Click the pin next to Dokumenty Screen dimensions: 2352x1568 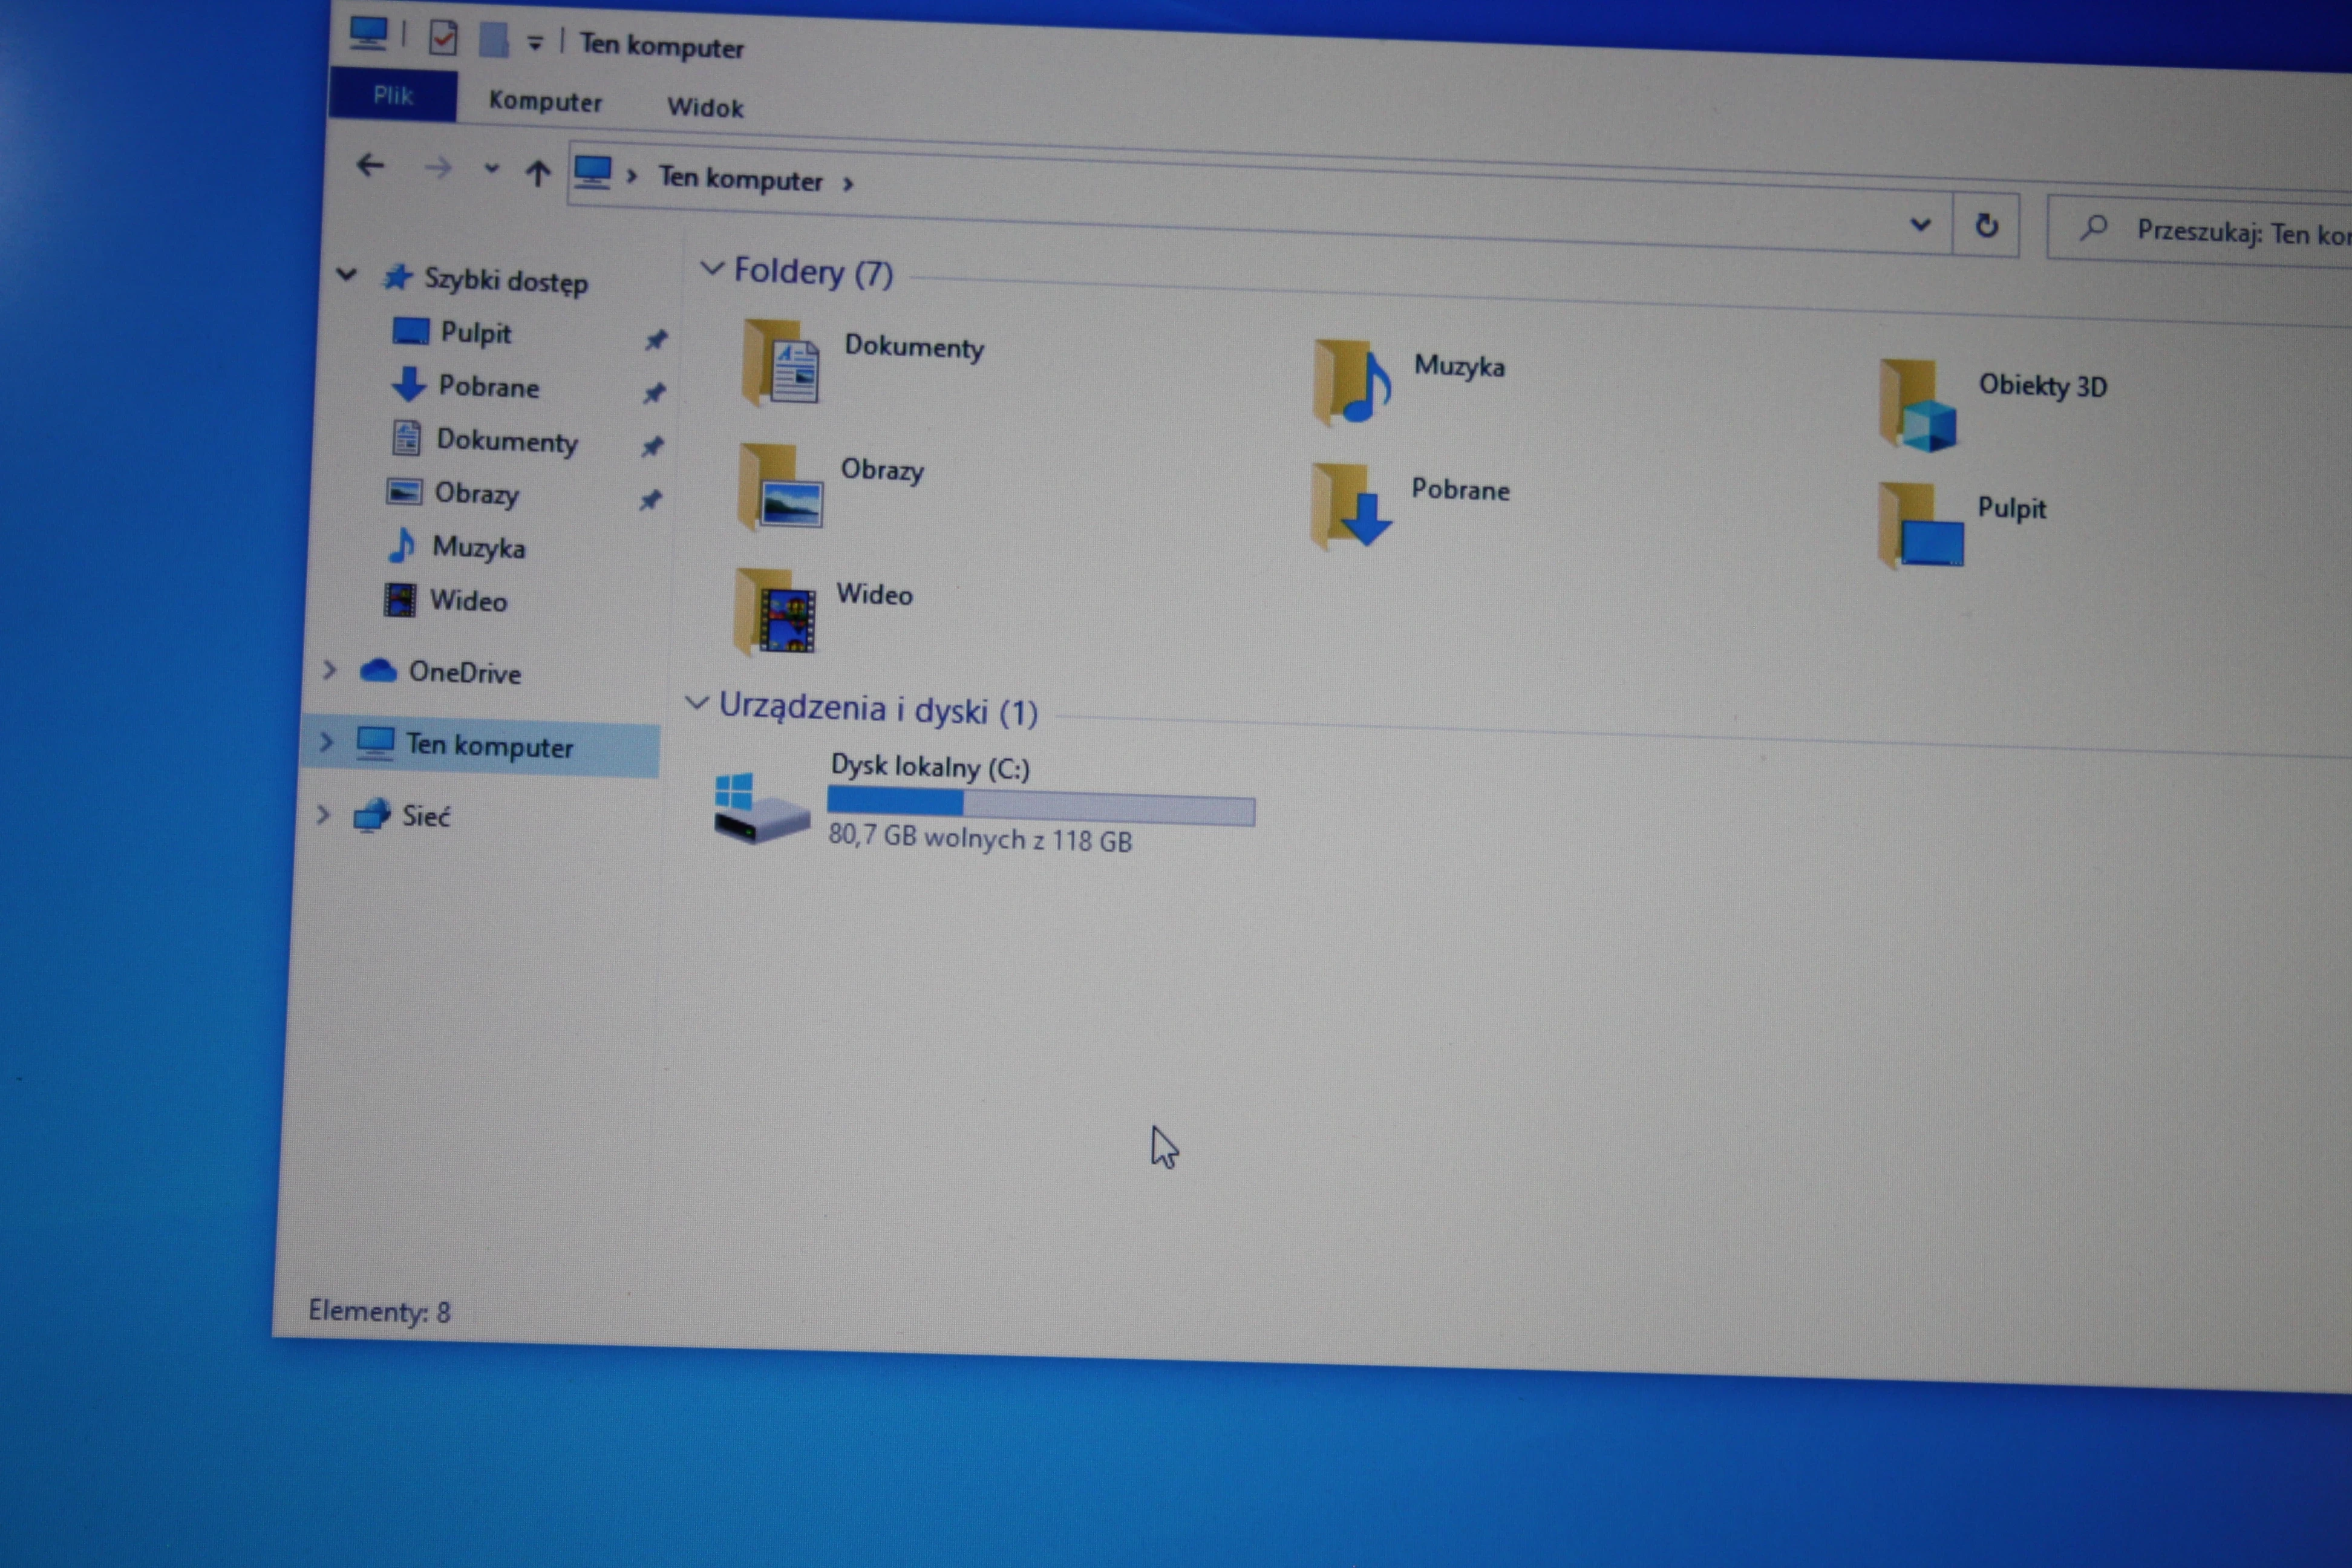[652, 446]
